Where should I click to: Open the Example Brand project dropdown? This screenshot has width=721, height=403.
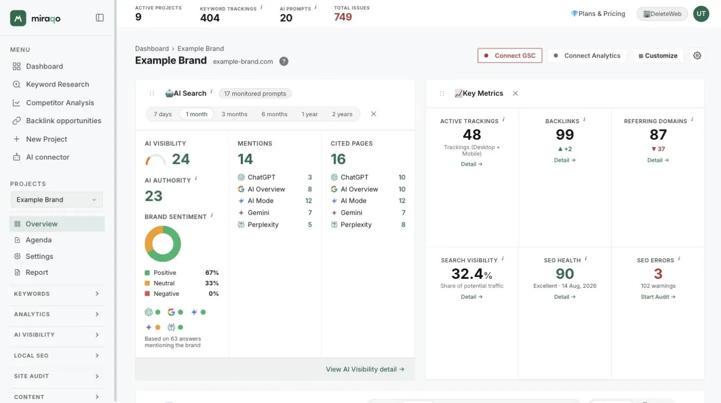tap(57, 200)
